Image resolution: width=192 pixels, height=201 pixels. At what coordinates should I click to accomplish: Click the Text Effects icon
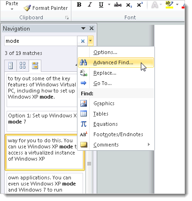[x=154, y=5]
